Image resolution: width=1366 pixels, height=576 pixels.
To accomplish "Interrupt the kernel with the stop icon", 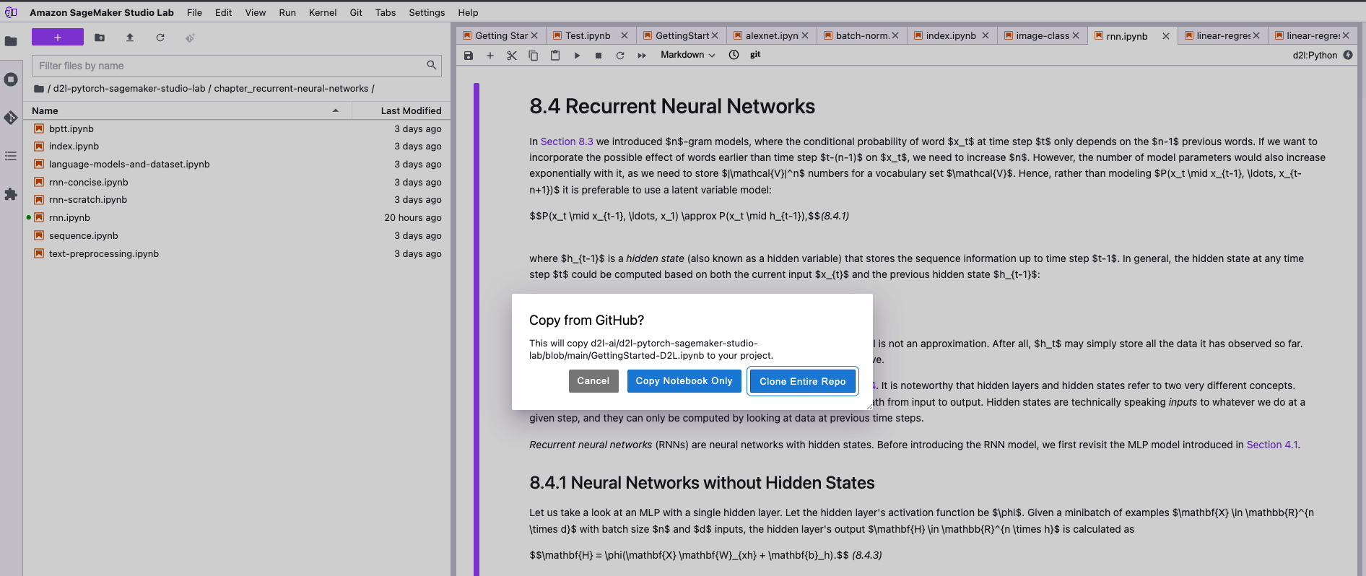I will click(599, 56).
